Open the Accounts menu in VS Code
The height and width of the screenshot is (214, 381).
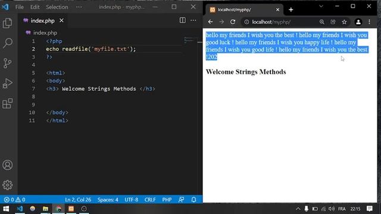(8, 165)
